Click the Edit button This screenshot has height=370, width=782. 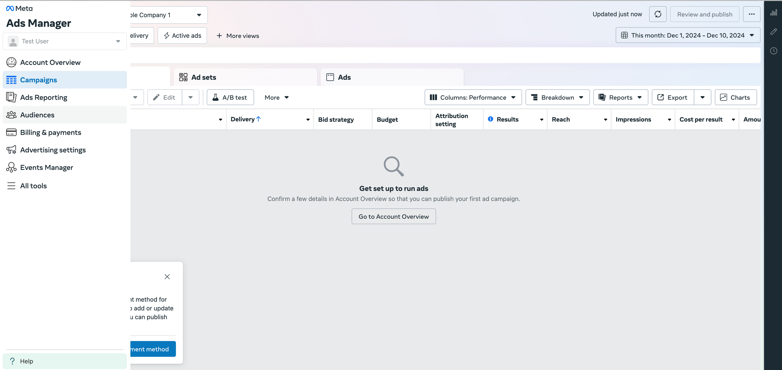[165, 97]
